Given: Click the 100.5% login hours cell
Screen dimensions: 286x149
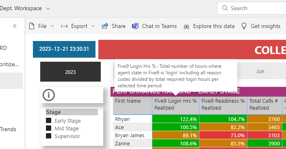Looking at the screenshot, I should tap(175, 127).
